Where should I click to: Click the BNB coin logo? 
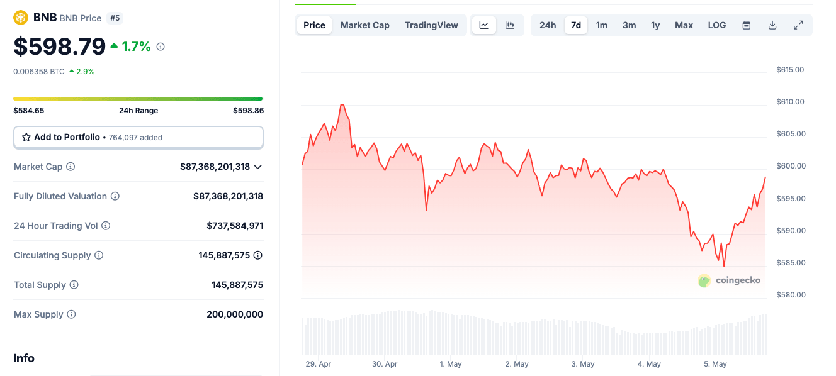point(20,17)
